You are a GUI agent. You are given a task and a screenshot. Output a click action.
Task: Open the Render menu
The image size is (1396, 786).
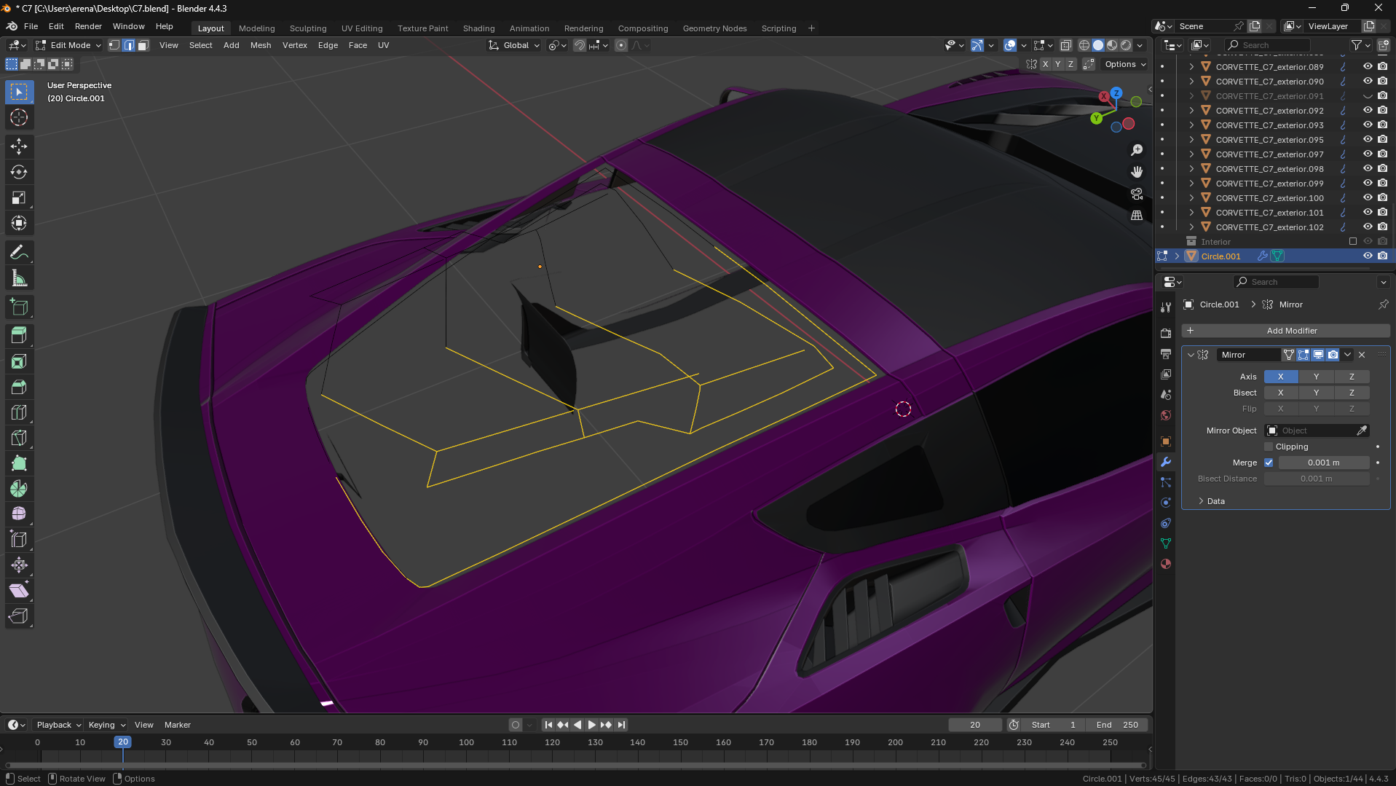[88, 26]
